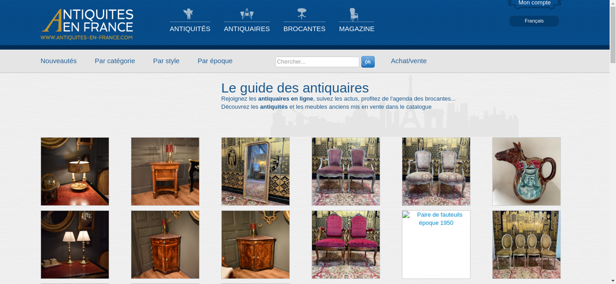Click the ok search button
The height and width of the screenshot is (284, 616).
(368, 62)
